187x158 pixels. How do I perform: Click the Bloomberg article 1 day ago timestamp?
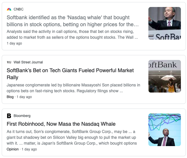pyautogui.click(x=29, y=149)
